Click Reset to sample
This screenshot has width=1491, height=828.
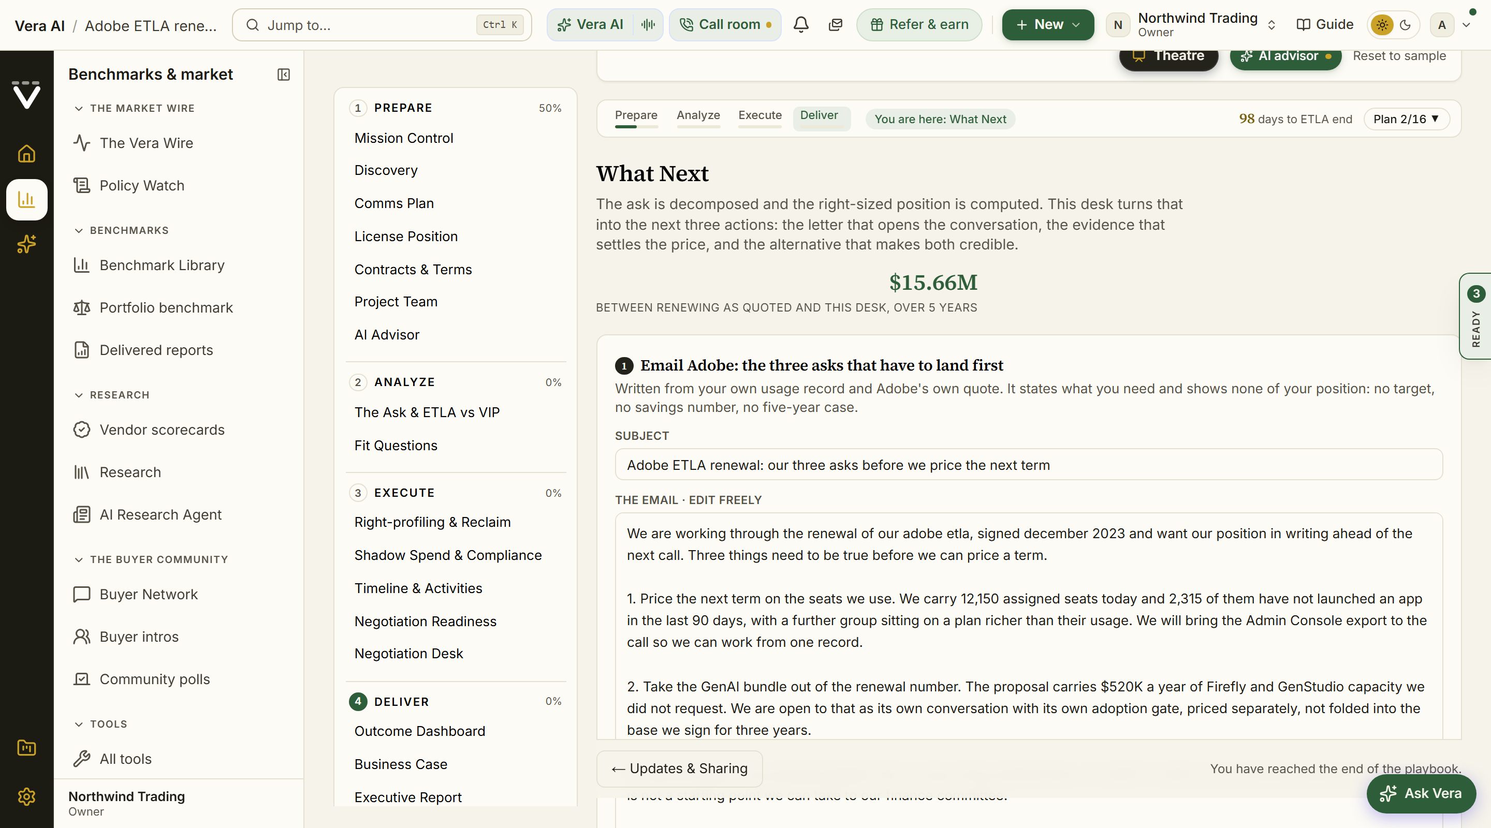(1399, 56)
